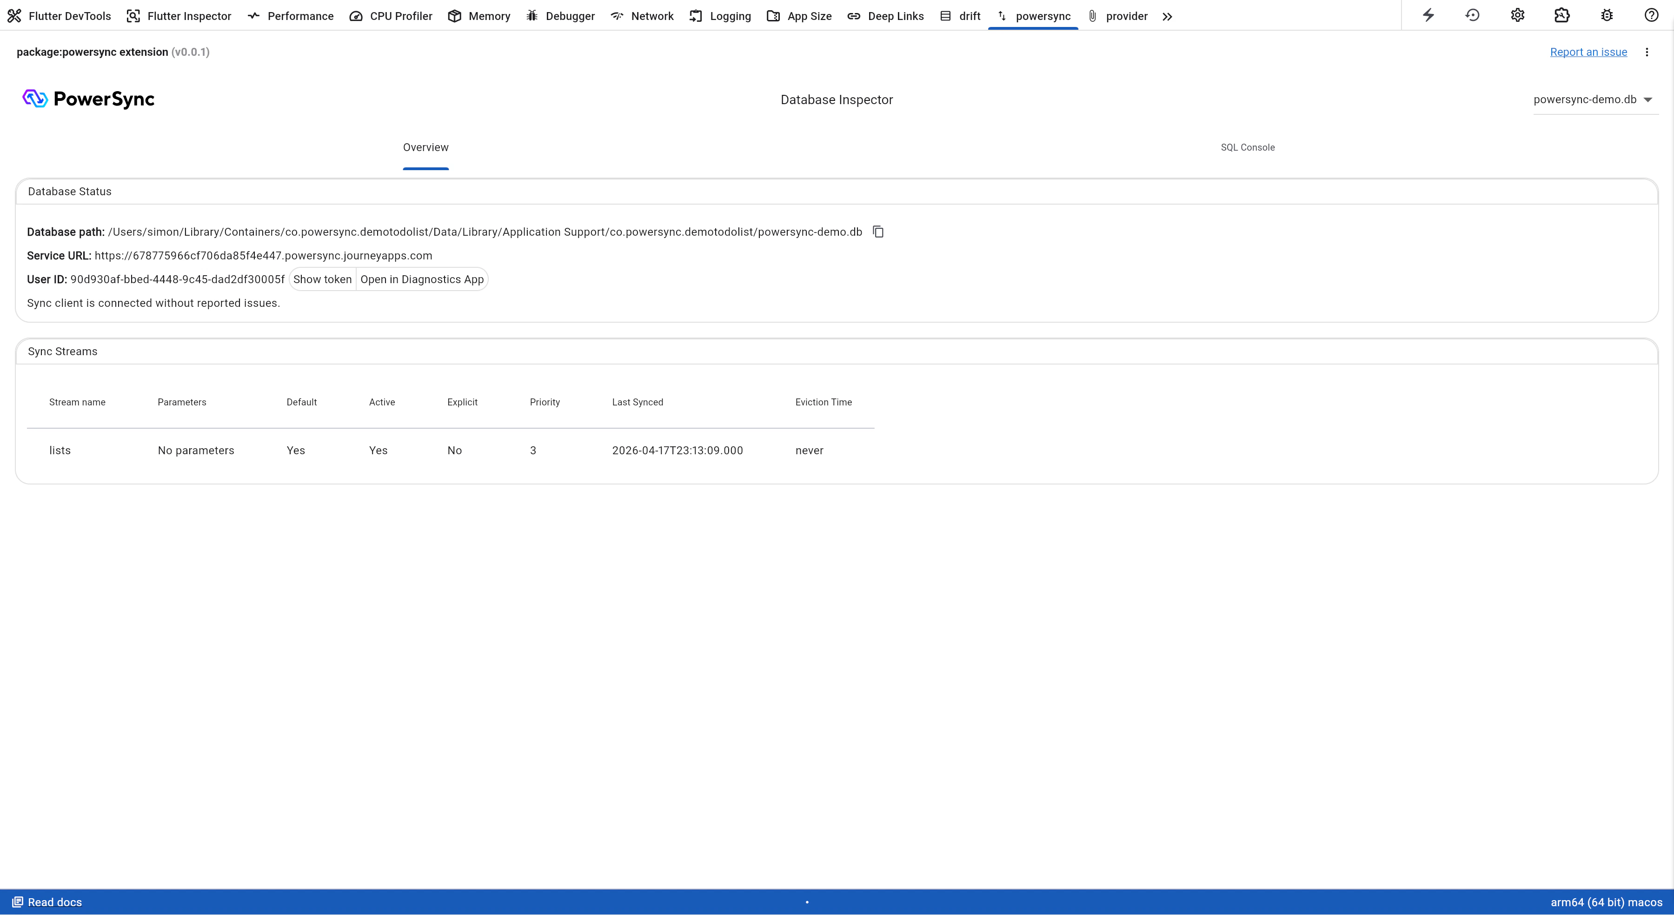The height and width of the screenshot is (915, 1674).
Task: Click the Stream name column header
Action: (x=77, y=402)
